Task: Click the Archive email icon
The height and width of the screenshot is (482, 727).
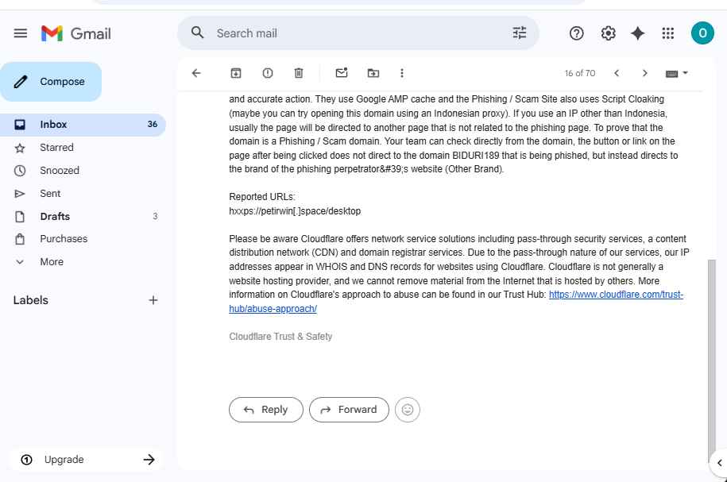Action: coord(236,73)
